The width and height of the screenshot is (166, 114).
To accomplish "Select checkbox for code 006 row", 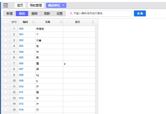I will coord(6,63).
